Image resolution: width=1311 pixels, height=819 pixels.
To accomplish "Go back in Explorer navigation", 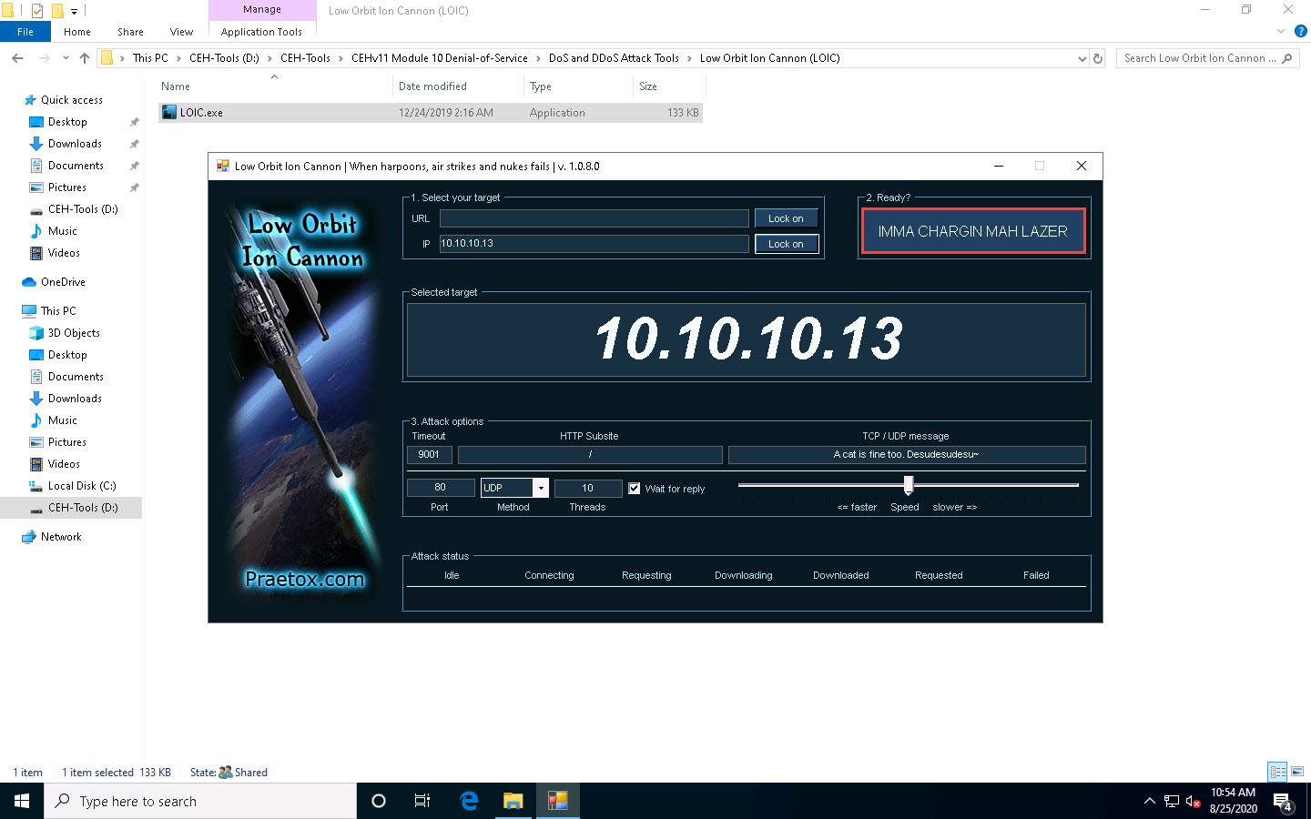I will click(17, 58).
